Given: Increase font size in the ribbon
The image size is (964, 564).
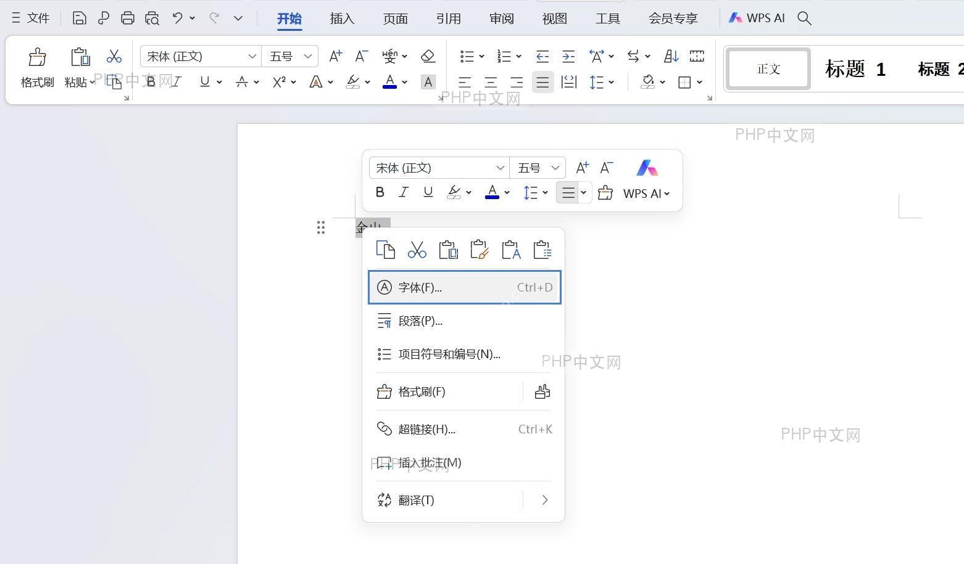Looking at the screenshot, I should tap(335, 56).
